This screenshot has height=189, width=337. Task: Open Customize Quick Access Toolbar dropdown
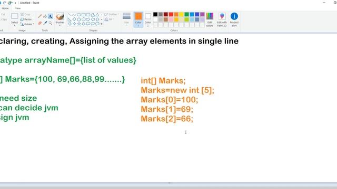(x=15, y=3)
